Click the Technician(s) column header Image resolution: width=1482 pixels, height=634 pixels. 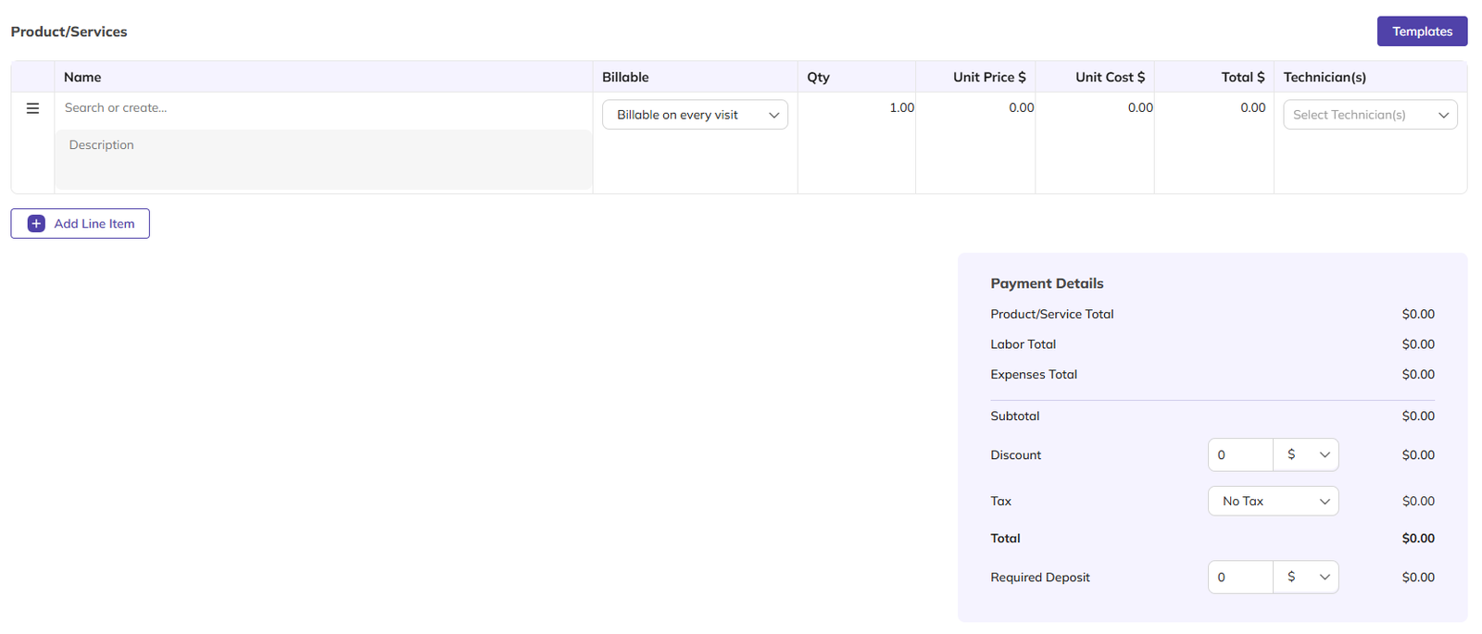pyautogui.click(x=1325, y=77)
